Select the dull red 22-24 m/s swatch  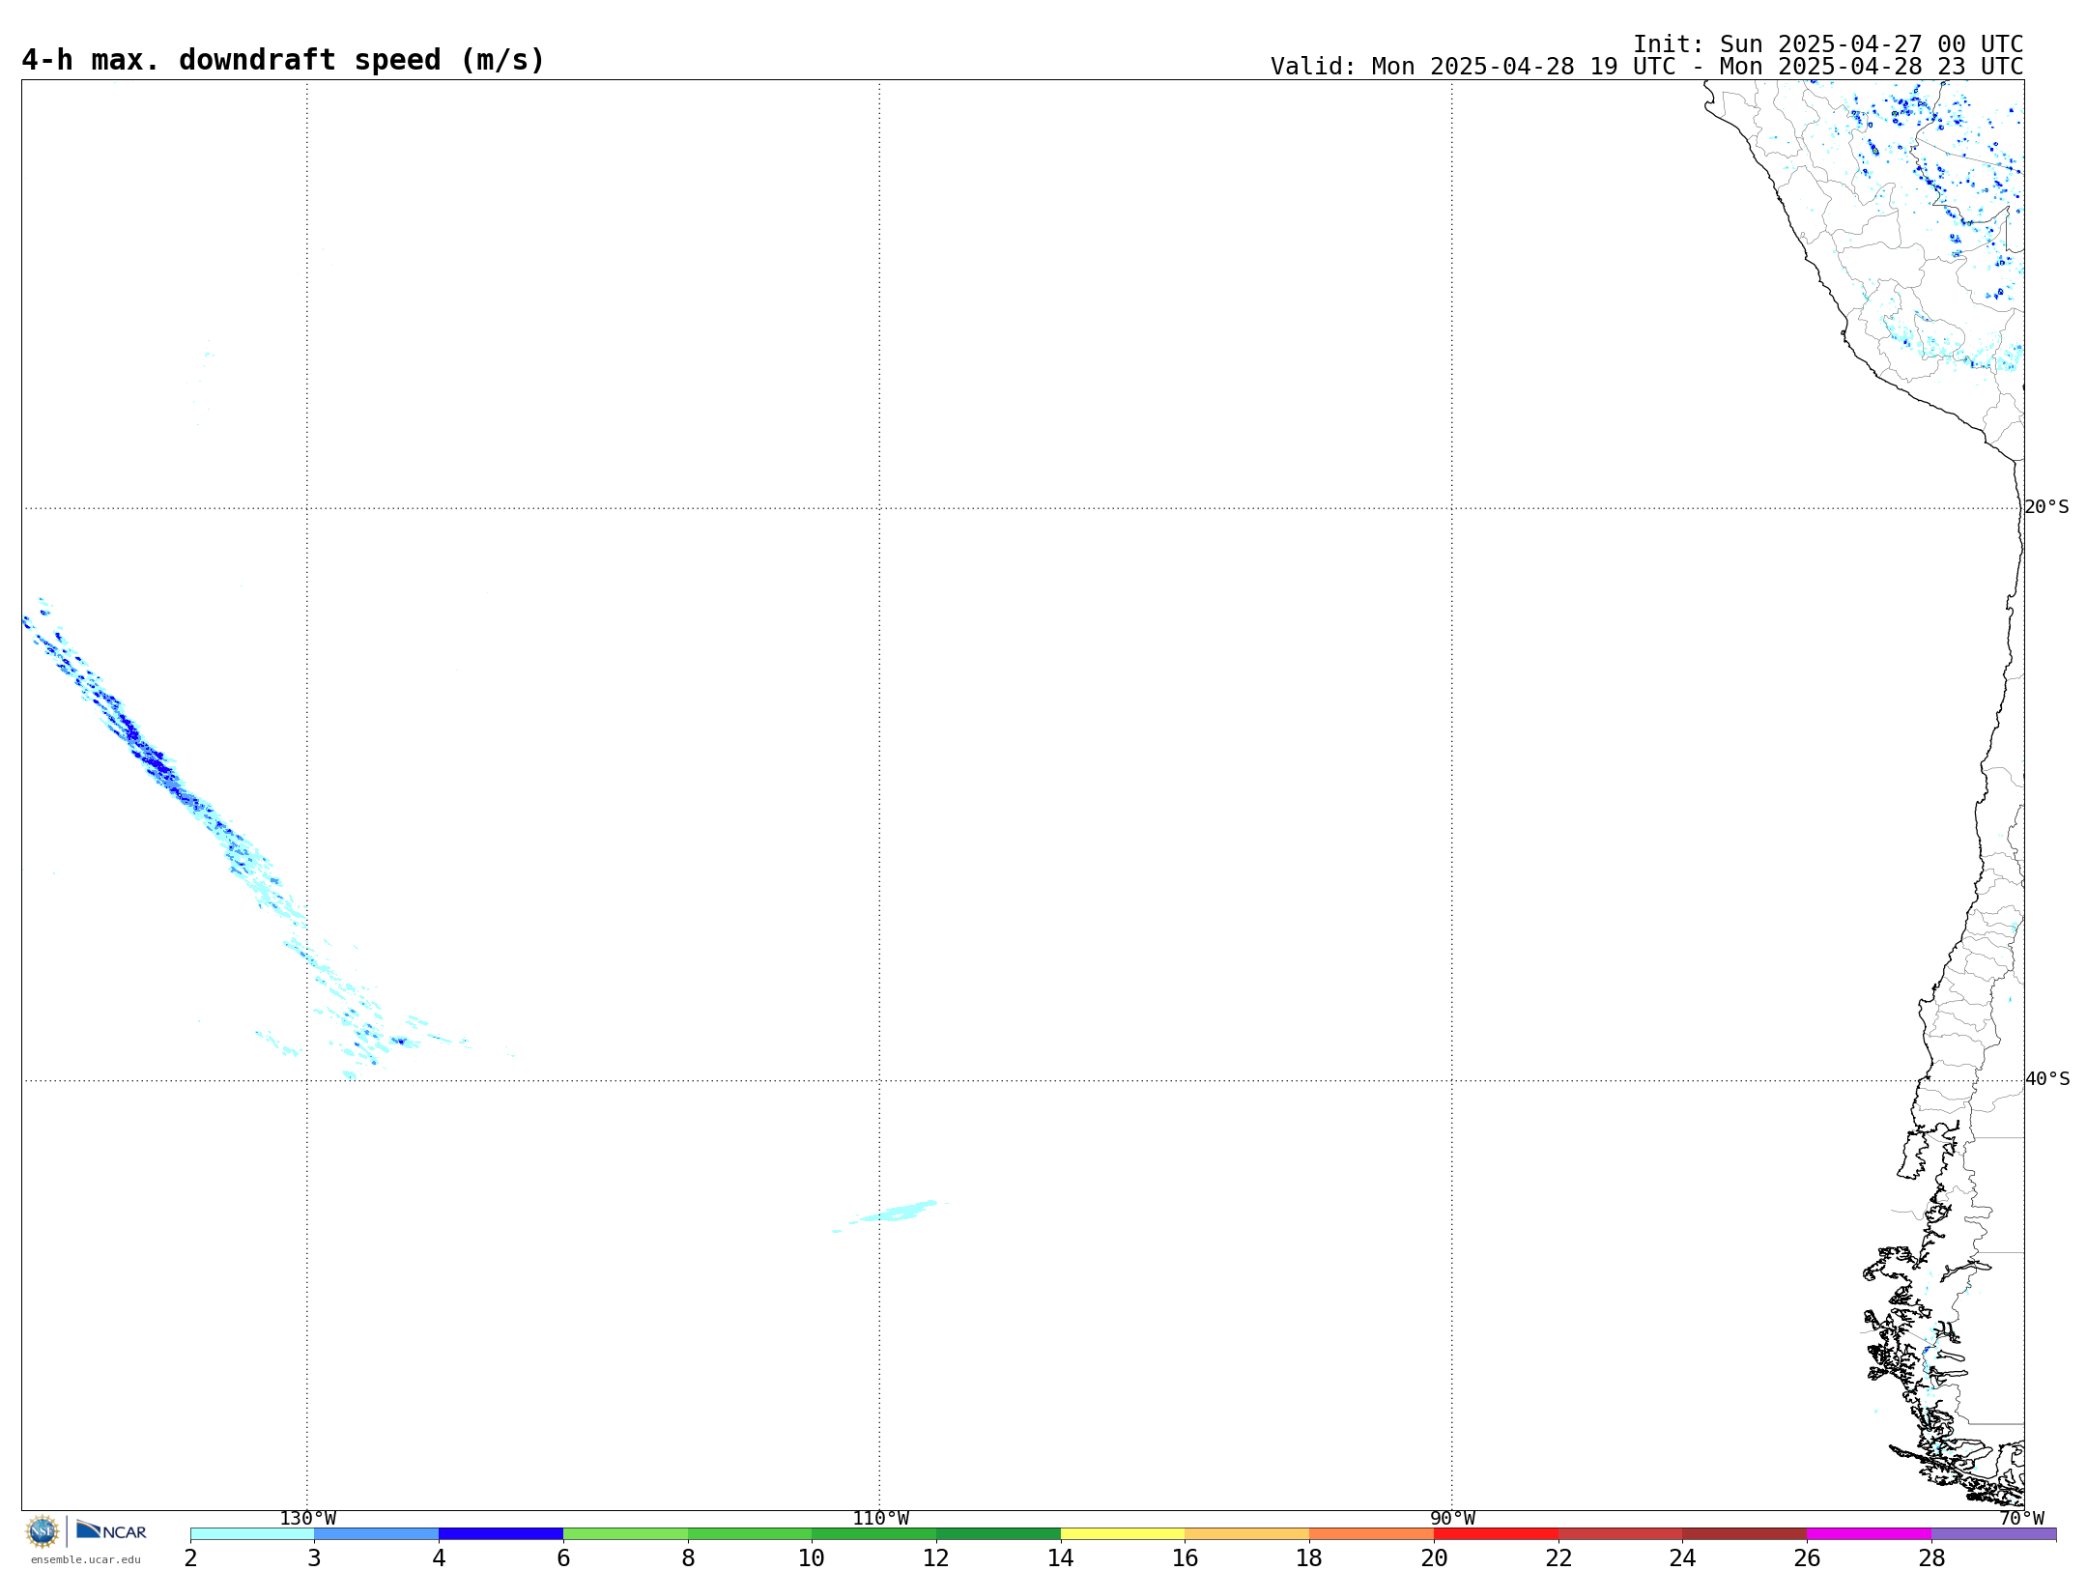pos(1620,1534)
